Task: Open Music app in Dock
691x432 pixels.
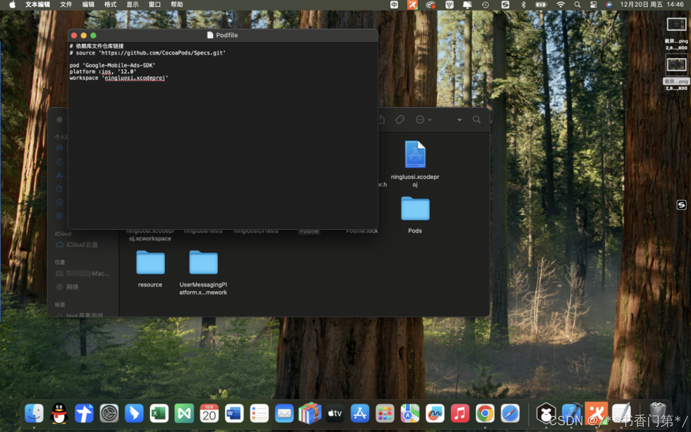Action: coord(460,413)
